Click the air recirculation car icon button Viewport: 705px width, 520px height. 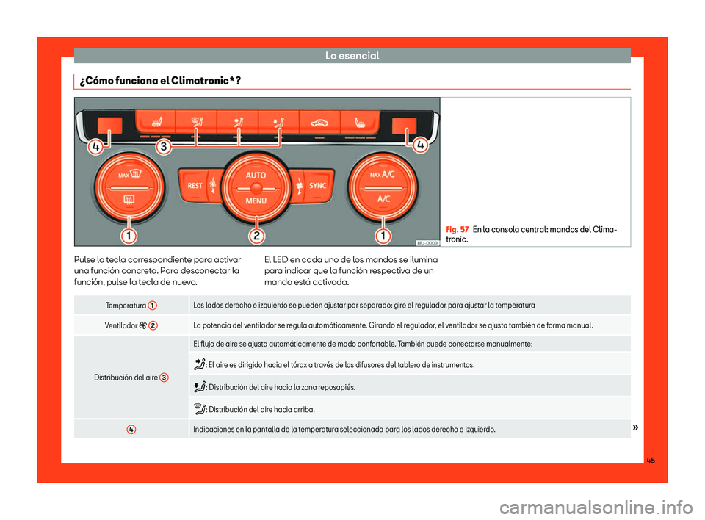click(x=319, y=122)
